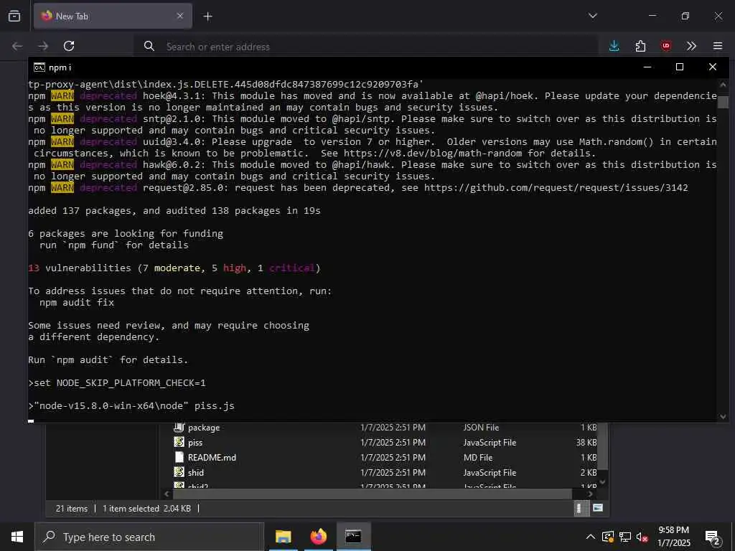The image size is (735, 551).
Task: Open Firefox recent browsing view icon
Action: tap(14, 16)
